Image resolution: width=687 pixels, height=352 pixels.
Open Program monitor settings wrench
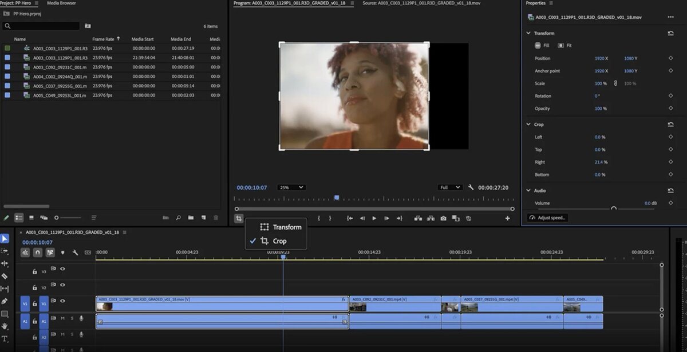pyautogui.click(x=471, y=187)
